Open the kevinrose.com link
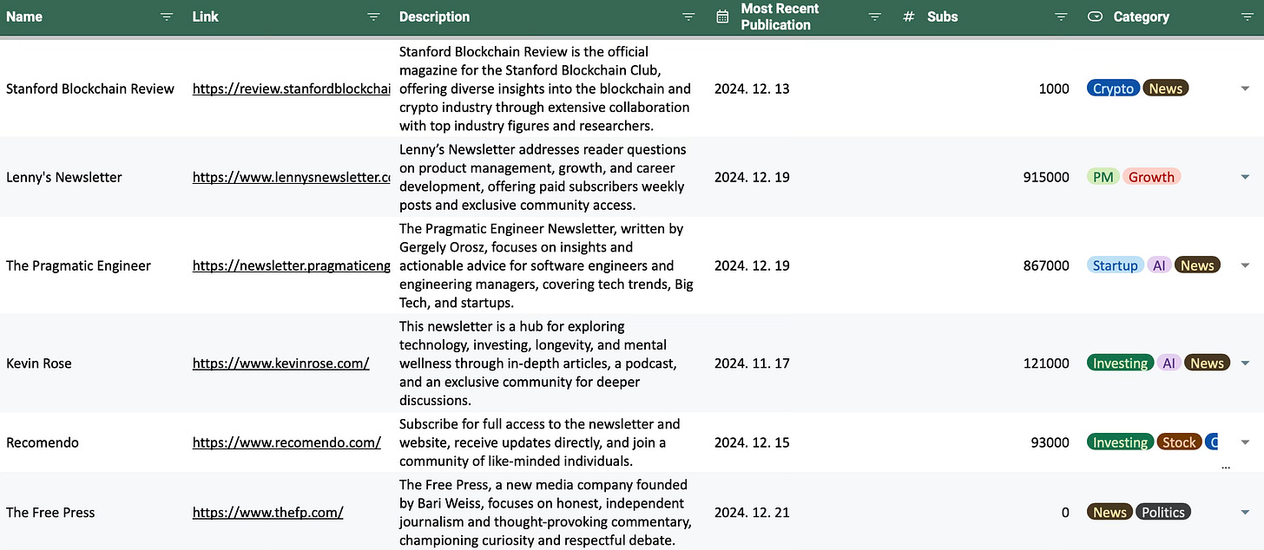This screenshot has width=1264, height=550. pyautogui.click(x=281, y=363)
